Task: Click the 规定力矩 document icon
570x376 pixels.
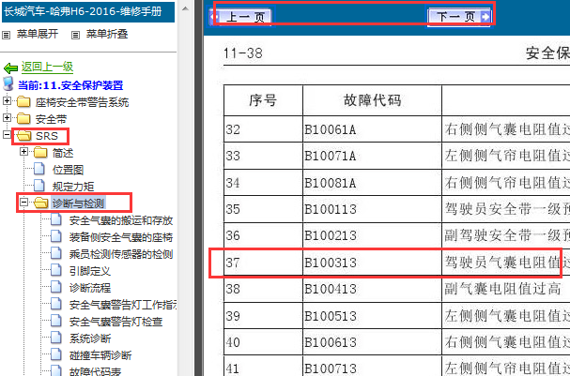Action: click(39, 186)
